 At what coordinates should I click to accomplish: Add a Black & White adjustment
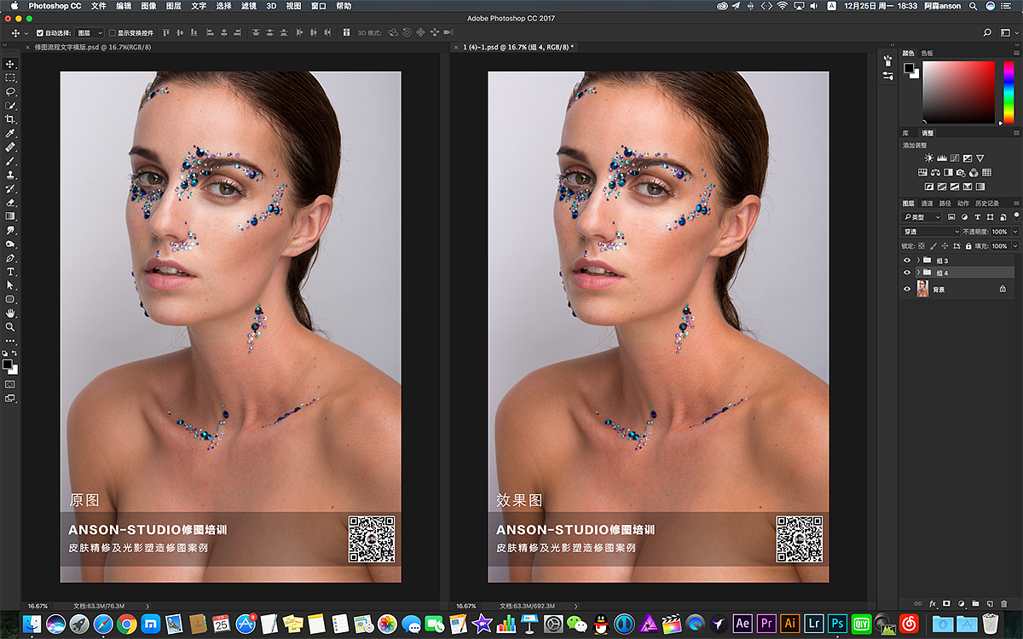[948, 172]
